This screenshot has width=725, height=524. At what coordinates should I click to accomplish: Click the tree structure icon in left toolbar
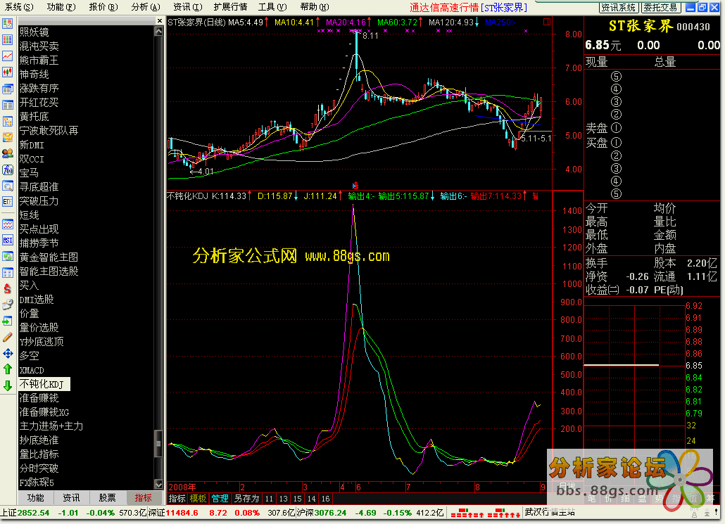tap(8, 121)
